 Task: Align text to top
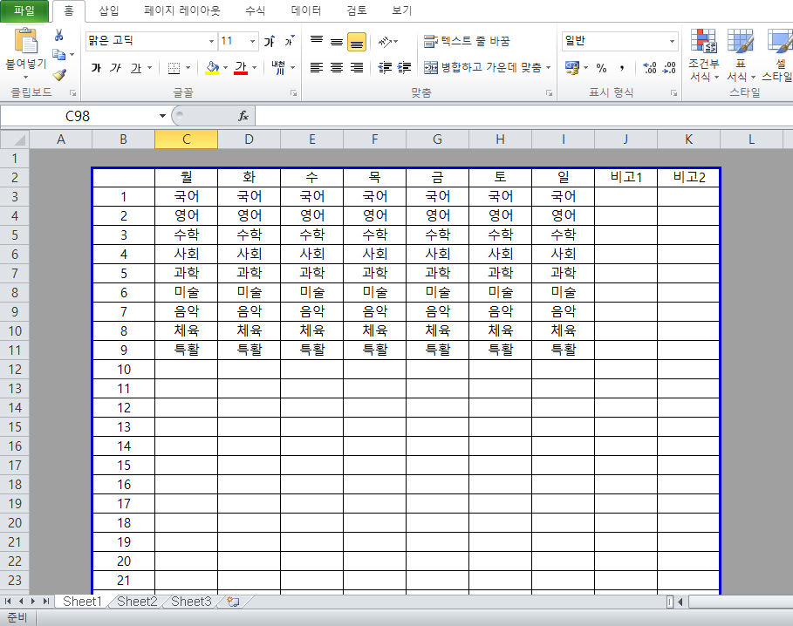click(x=317, y=41)
